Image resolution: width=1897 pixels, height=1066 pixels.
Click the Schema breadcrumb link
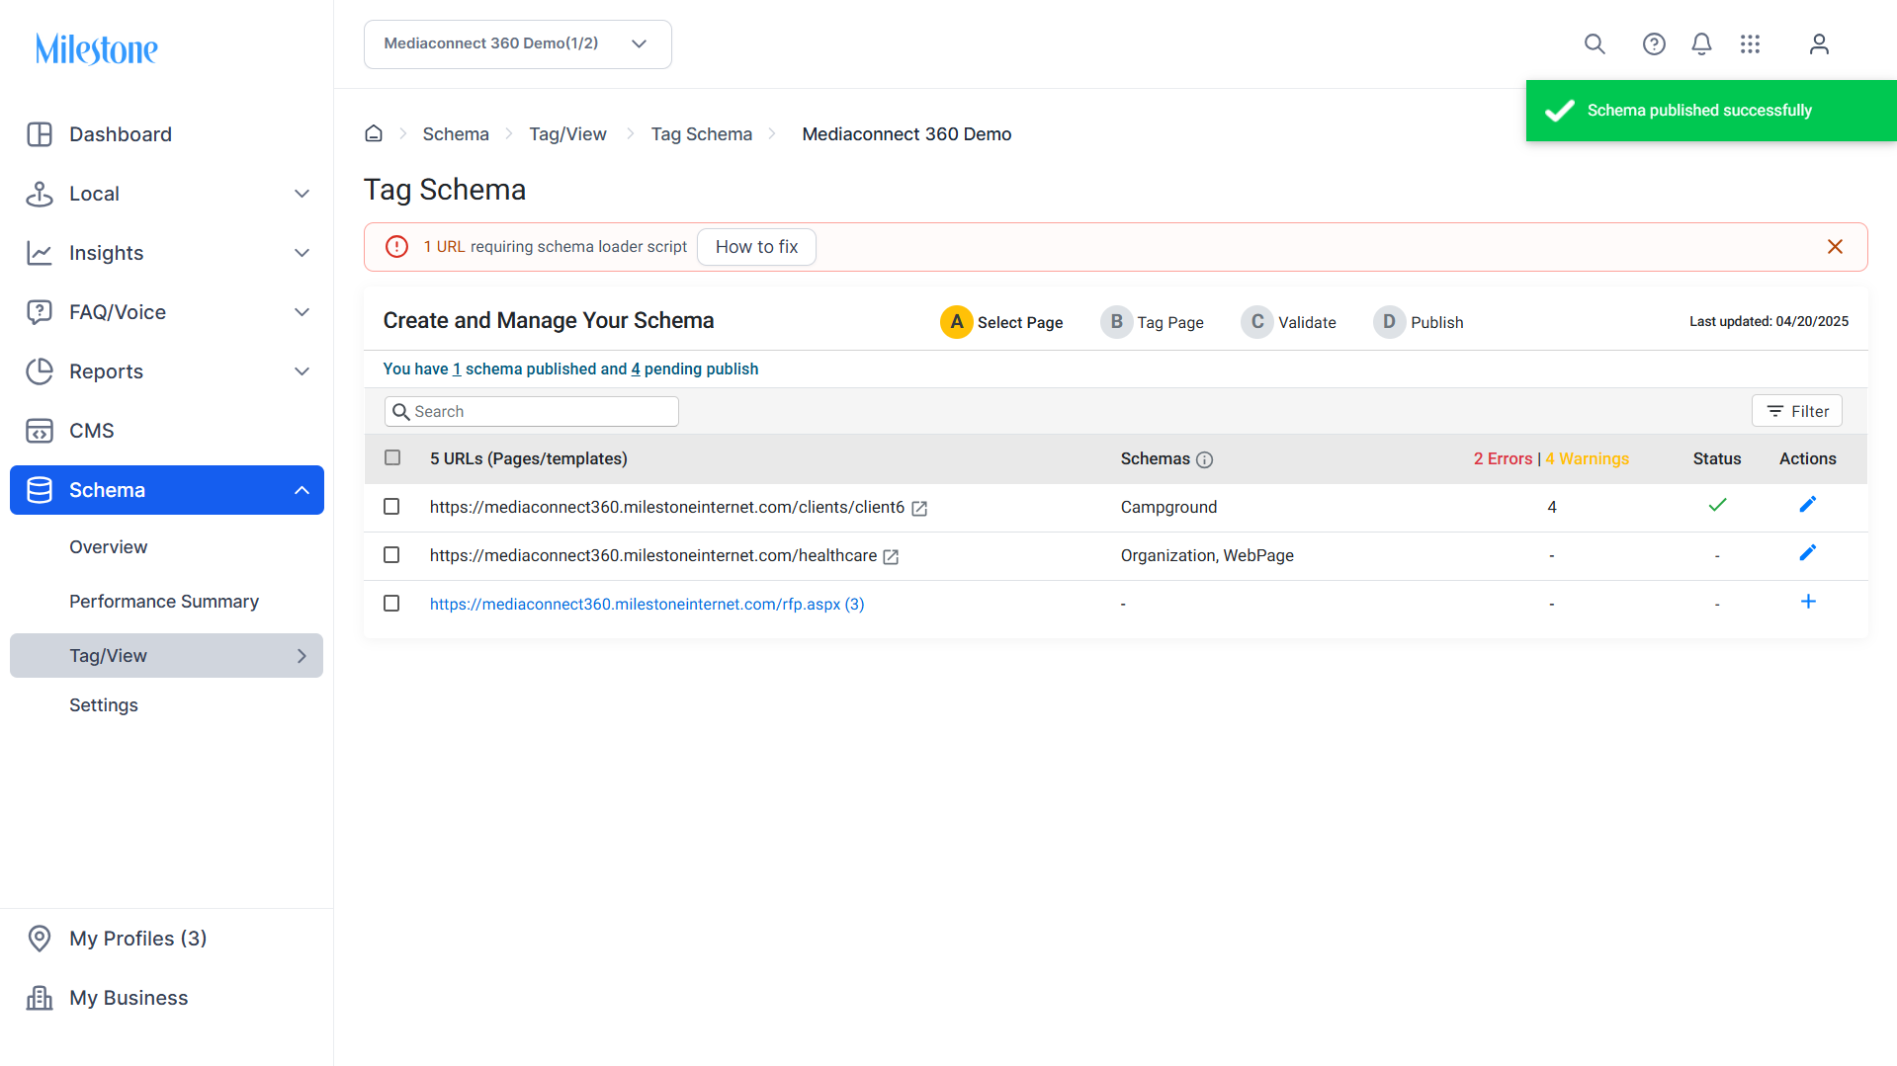pyautogui.click(x=456, y=134)
